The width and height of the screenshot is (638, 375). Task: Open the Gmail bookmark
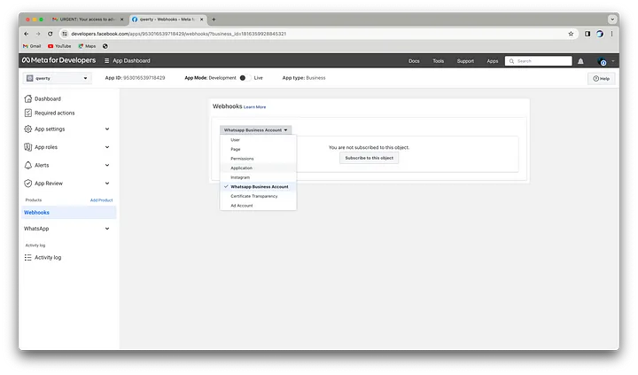pyautogui.click(x=32, y=46)
